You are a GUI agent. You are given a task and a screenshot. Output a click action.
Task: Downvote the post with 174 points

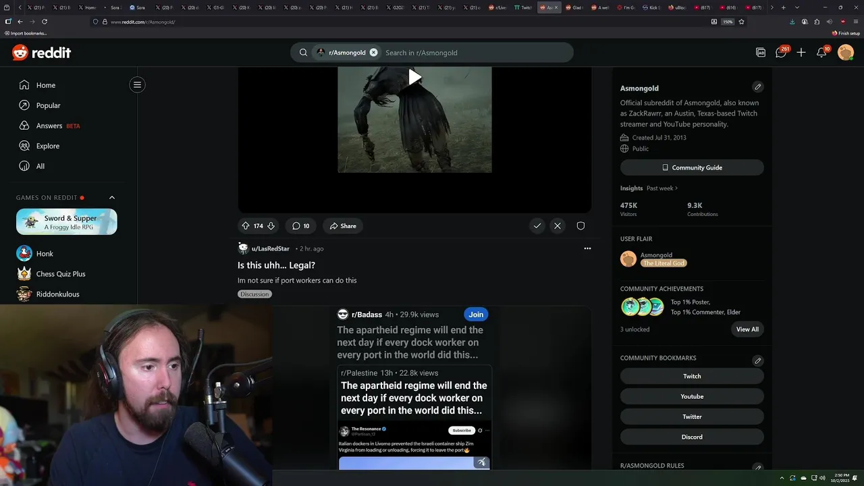tap(271, 226)
